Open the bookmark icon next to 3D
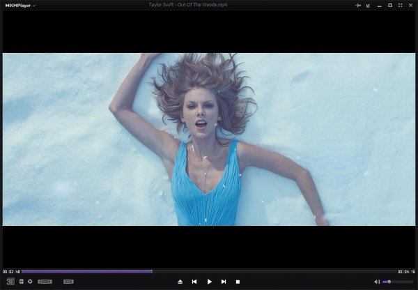The width and height of the screenshot is (418, 290). pyautogui.click(x=22, y=281)
